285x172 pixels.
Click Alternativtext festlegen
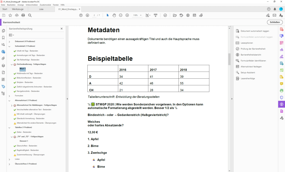(251, 67)
